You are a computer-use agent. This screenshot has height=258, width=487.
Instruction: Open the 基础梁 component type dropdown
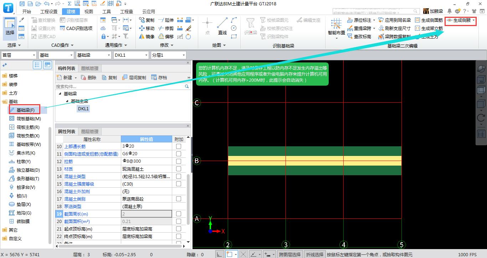tap(94, 55)
